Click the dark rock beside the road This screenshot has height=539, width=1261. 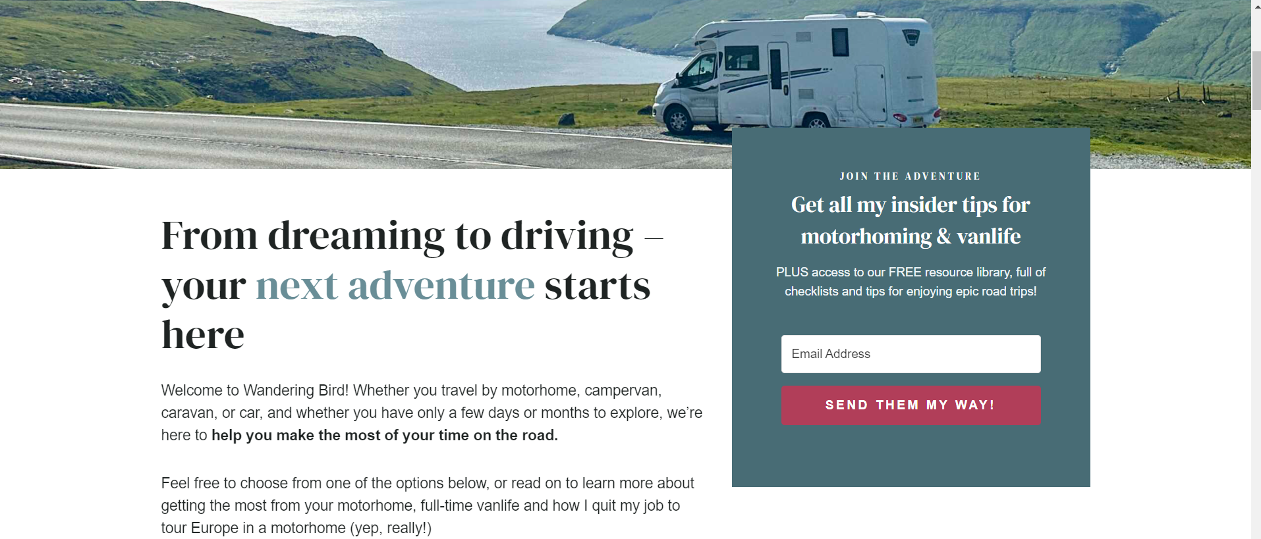pos(567,119)
